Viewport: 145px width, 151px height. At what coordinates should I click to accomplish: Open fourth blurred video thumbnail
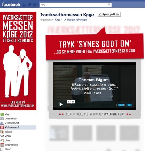point(129,133)
